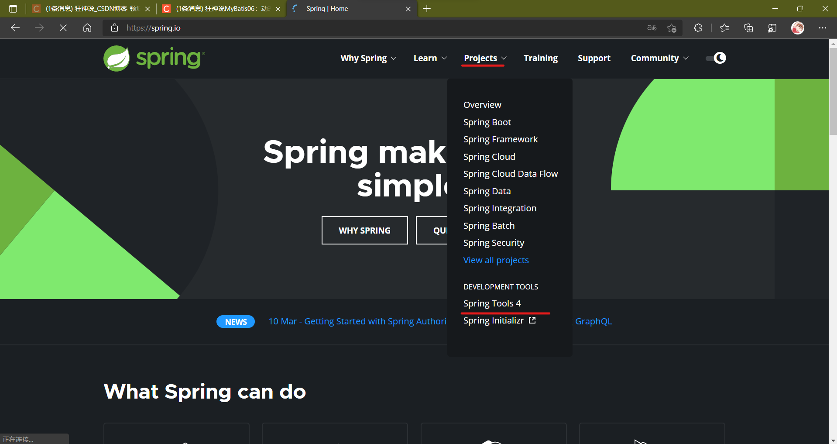Open browser extensions menu

point(698,28)
